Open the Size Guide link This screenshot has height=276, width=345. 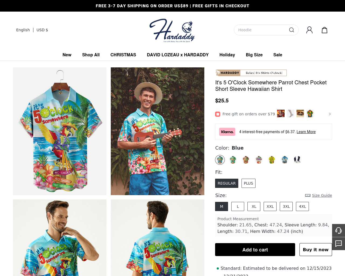click(x=322, y=195)
